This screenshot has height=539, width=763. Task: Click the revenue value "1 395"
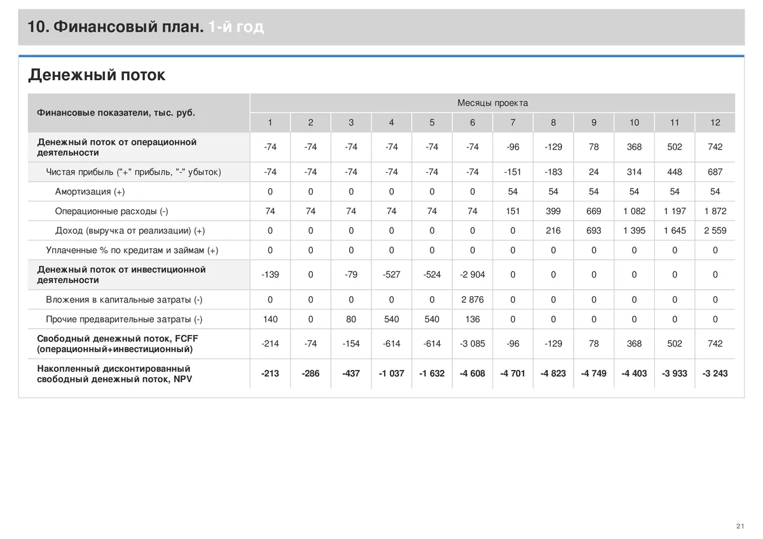point(635,231)
